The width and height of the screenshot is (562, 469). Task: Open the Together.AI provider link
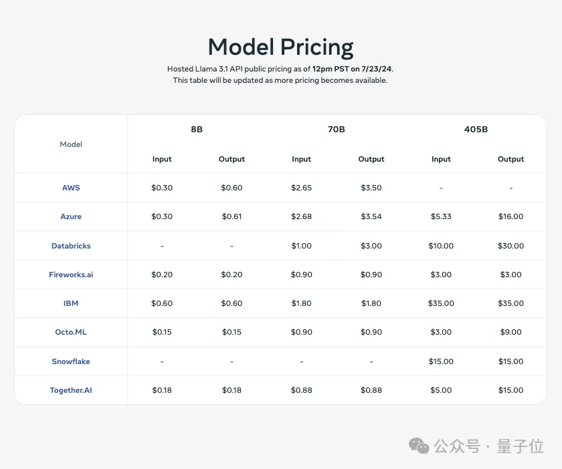(71, 390)
